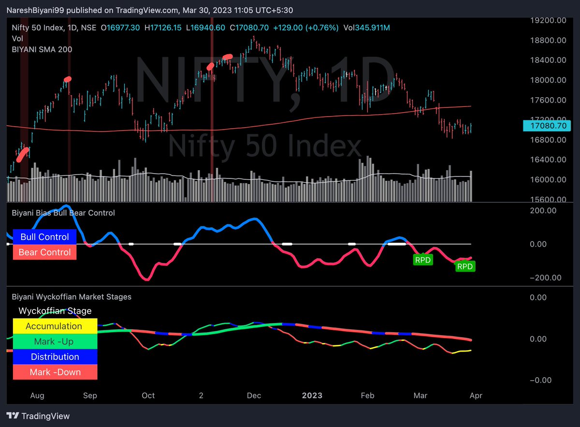Click the Distribution stage legend
Image resolution: width=580 pixels, height=427 pixels.
(x=54, y=357)
